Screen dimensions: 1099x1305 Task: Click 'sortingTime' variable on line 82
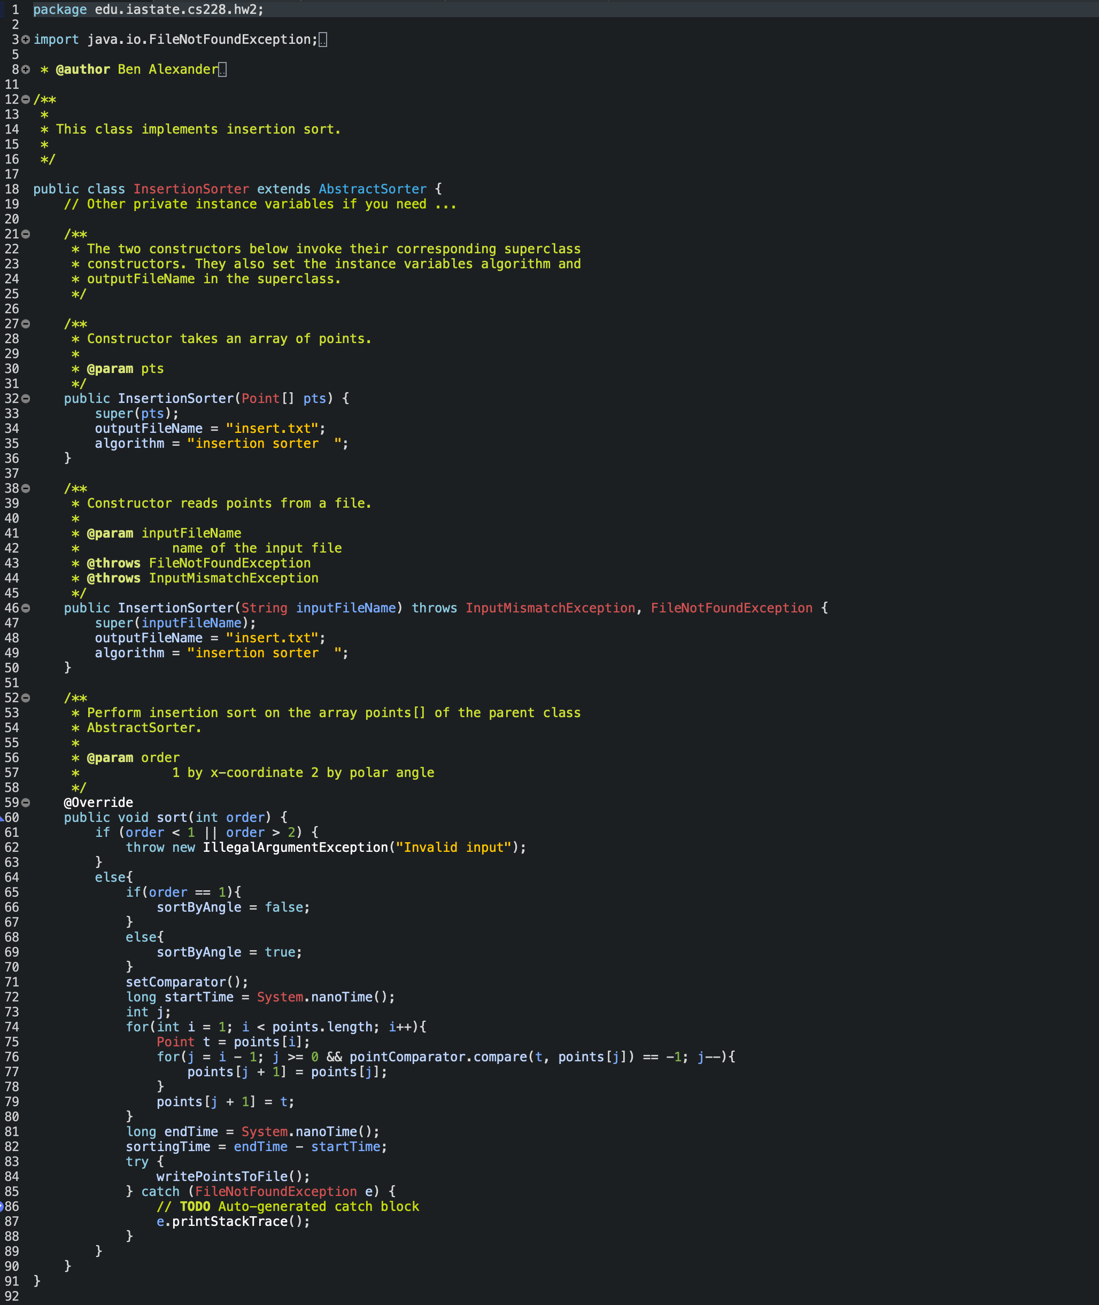coord(168,1146)
